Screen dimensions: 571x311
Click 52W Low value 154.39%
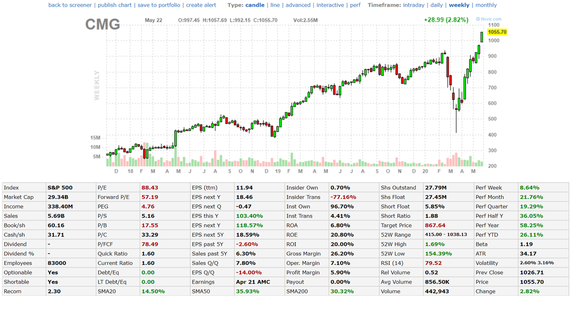coord(439,254)
